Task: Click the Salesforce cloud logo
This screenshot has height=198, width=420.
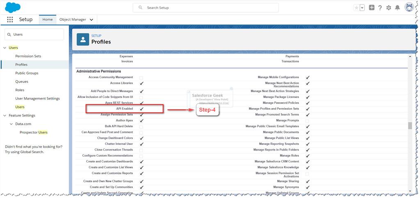Action: [13, 7]
